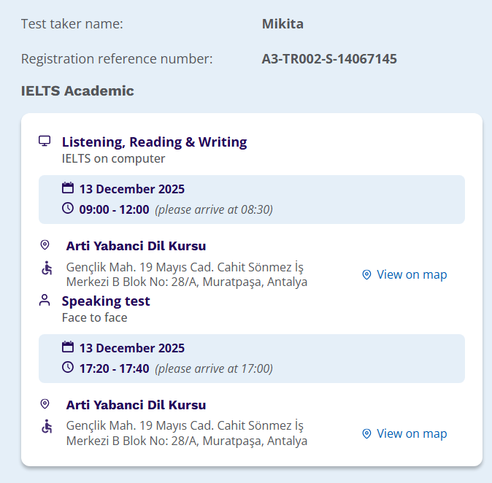Click the location pin beside the first Arti Yabanci Dil Kursu
This screenshot has width=492, height=483.
point(45,245)
